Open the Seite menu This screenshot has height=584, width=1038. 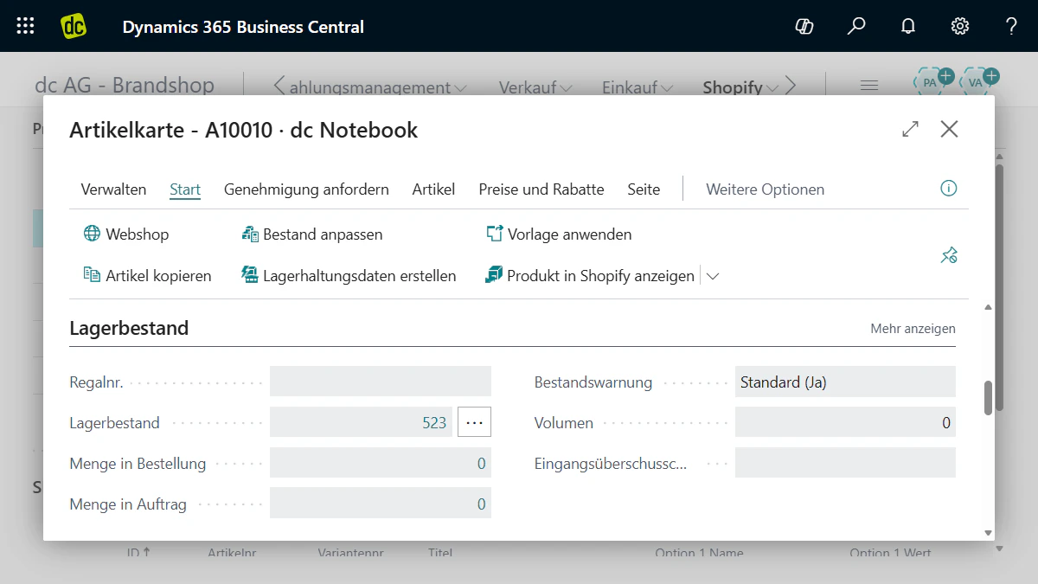pyautogui.click(x=644, y=189)
